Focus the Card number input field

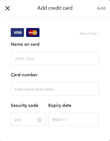click(x=55, y=89)
